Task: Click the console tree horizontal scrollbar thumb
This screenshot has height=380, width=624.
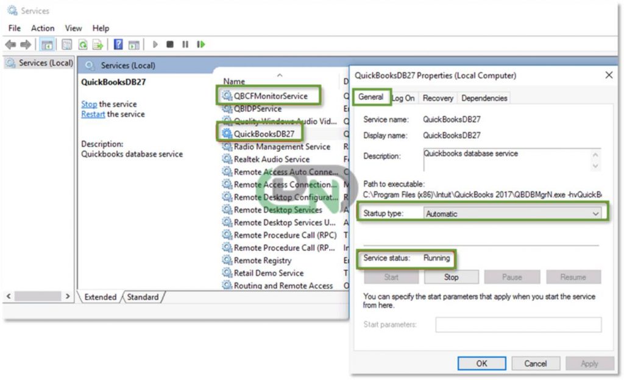Action: click(37, 296)
